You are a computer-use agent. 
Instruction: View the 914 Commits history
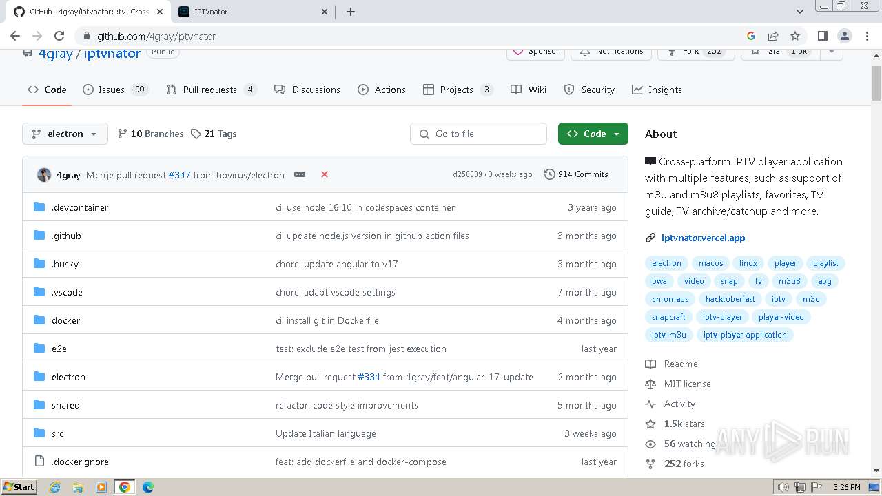(576, 174)
